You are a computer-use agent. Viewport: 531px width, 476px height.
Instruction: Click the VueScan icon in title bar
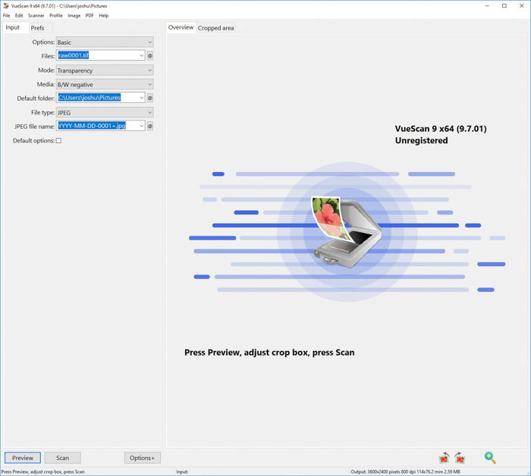click(6, 6)
